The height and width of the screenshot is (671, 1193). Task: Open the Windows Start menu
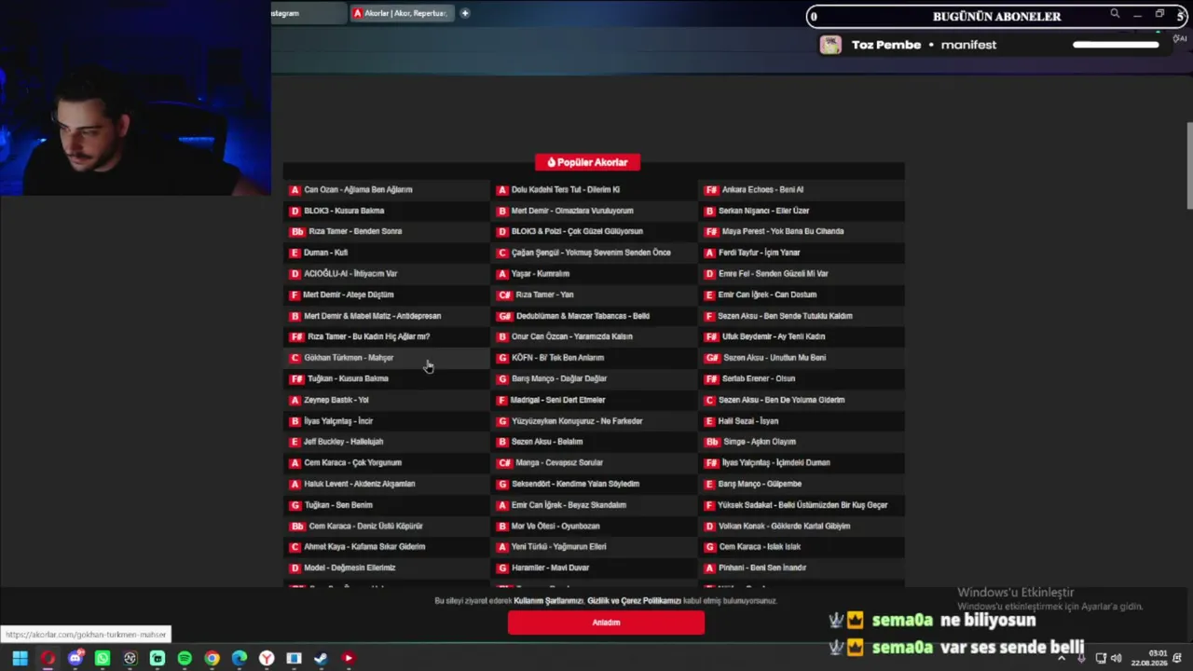pyautogui.click(x=20, y=658)
